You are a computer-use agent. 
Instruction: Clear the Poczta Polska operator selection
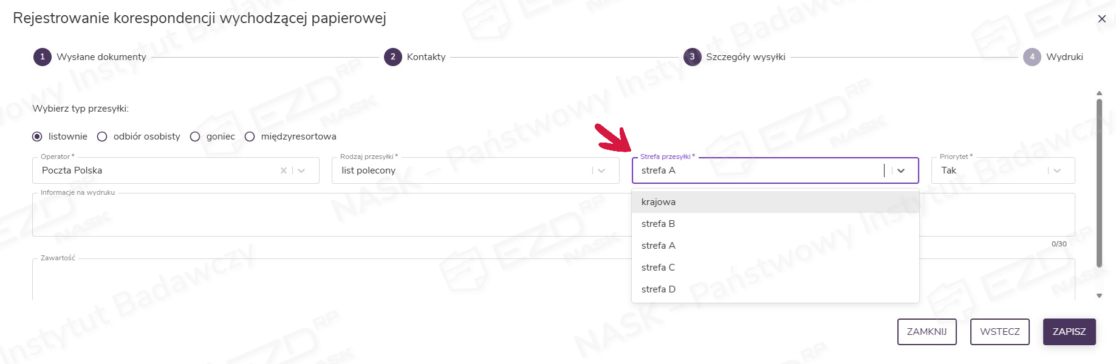tap(283, 170)
